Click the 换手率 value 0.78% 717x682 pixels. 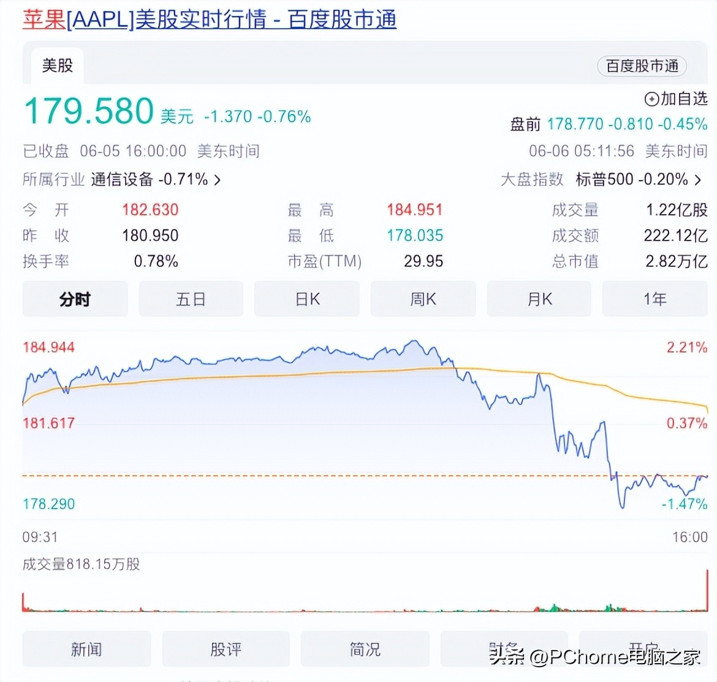tap(156, 261)
